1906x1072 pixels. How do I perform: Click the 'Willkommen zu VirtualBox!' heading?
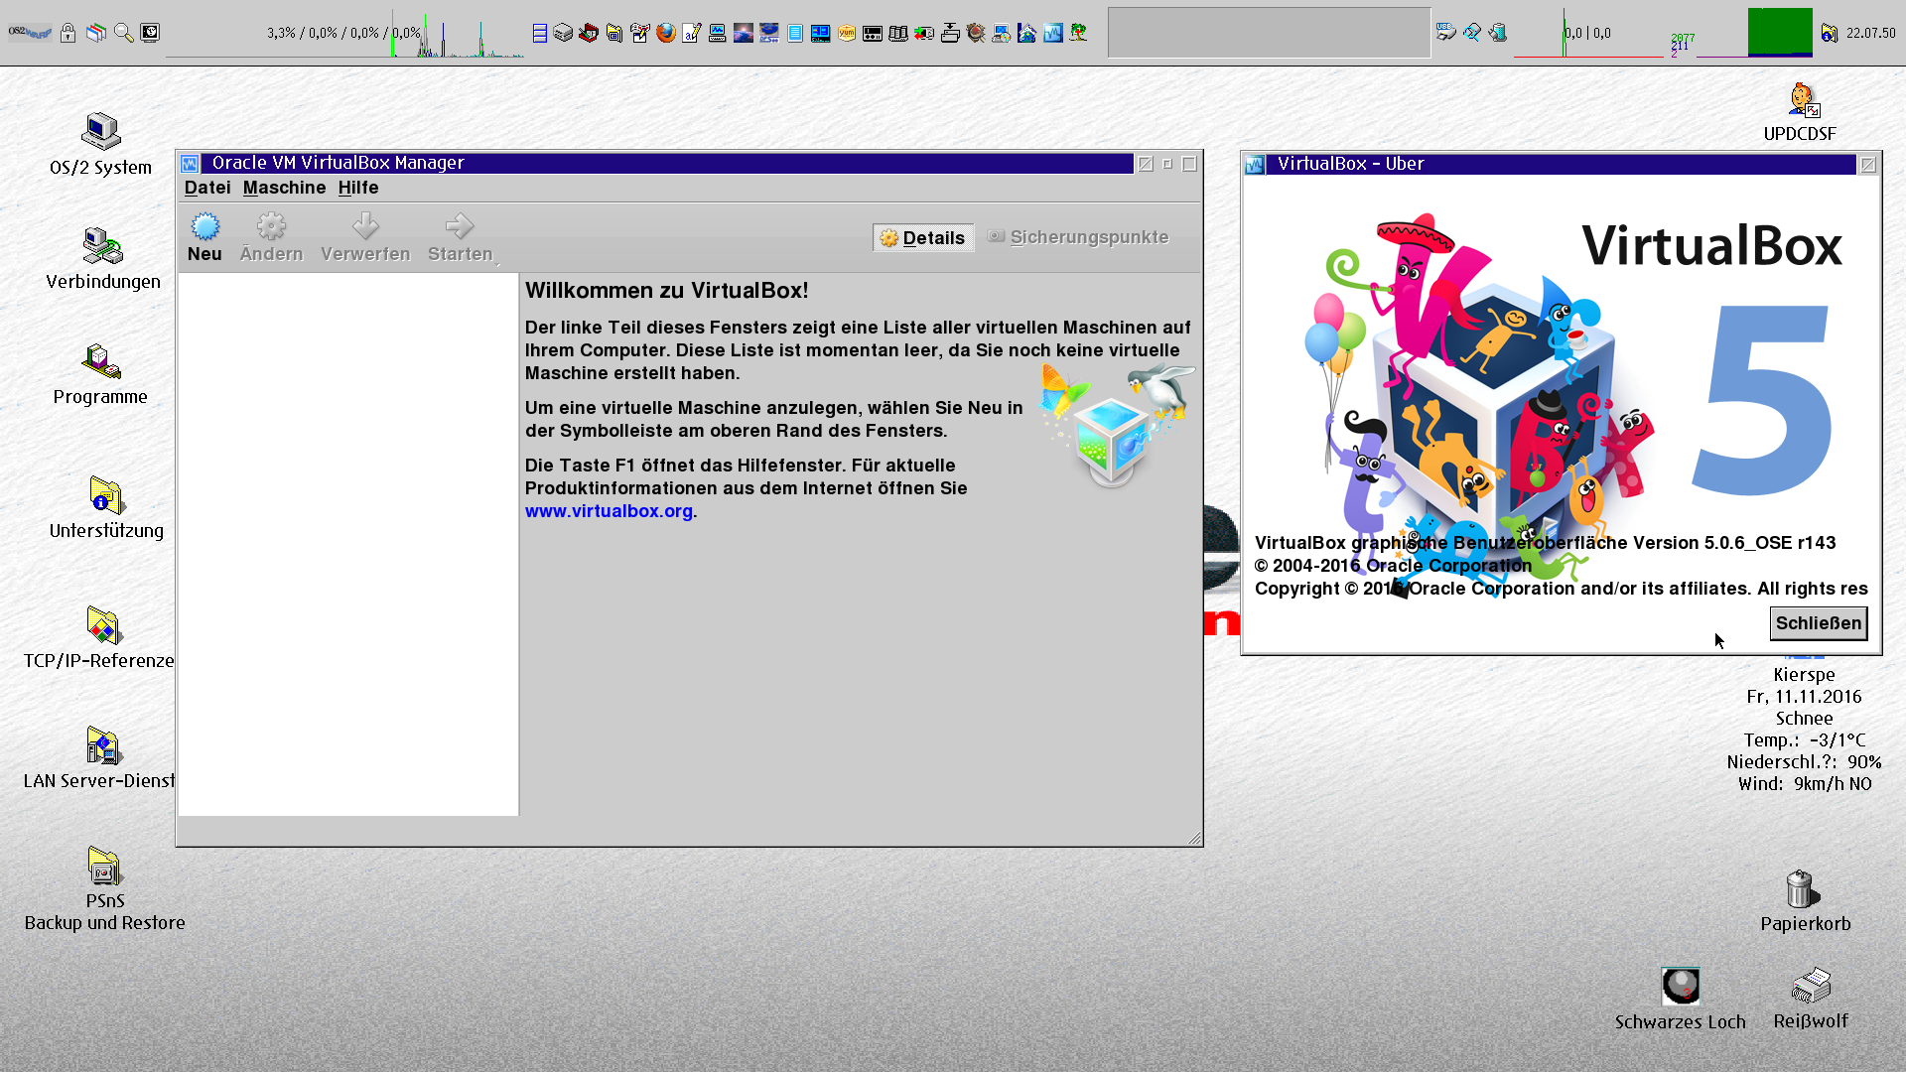(666, 291)
